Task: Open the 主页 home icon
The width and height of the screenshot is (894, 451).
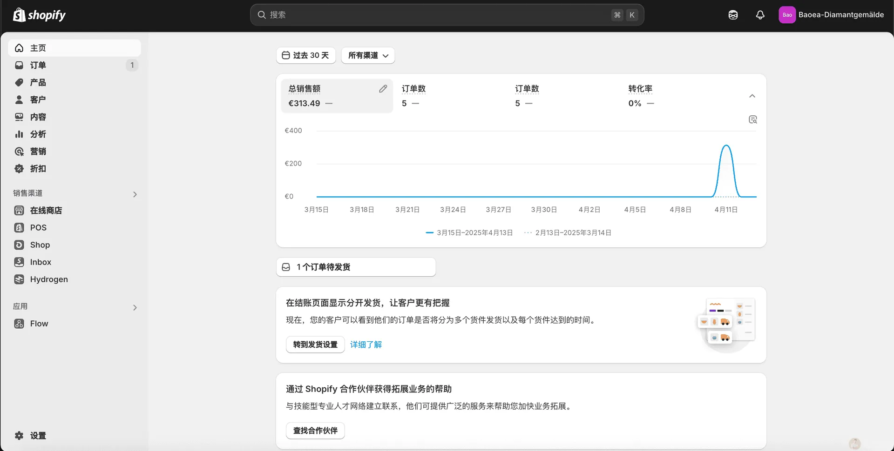Action: [x=19, y=48]
